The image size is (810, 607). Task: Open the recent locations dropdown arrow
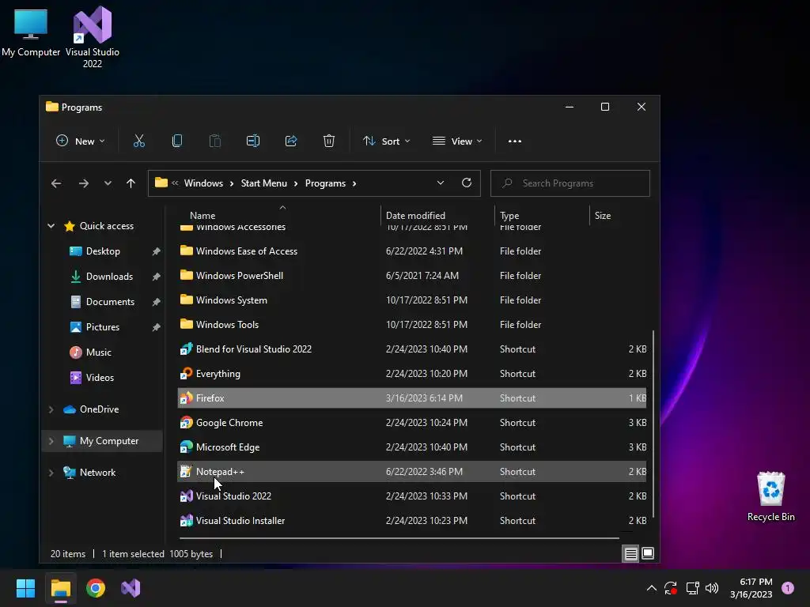click(x=108, y=183)
